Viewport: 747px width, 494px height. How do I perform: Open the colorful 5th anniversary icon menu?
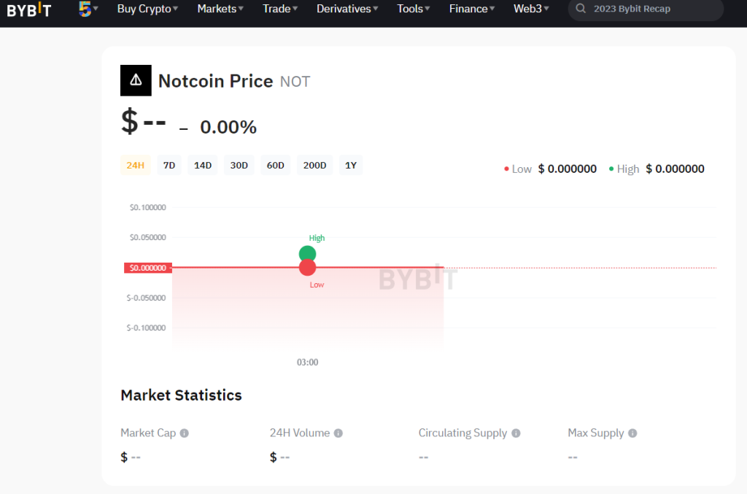point(88,9)
